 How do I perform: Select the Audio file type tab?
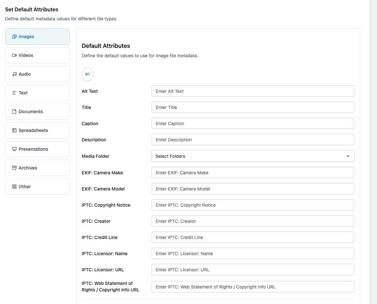click(38, 74)
